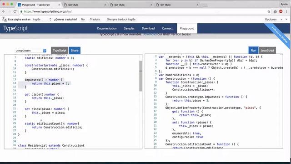The image size is (291, 164).
Task: Reload the page with refresh icon
Action: click(x=15, y=11)
